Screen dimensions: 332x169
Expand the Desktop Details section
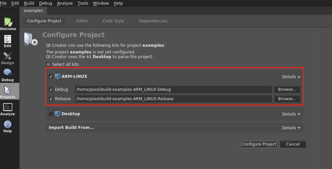[x=291, y=114]
